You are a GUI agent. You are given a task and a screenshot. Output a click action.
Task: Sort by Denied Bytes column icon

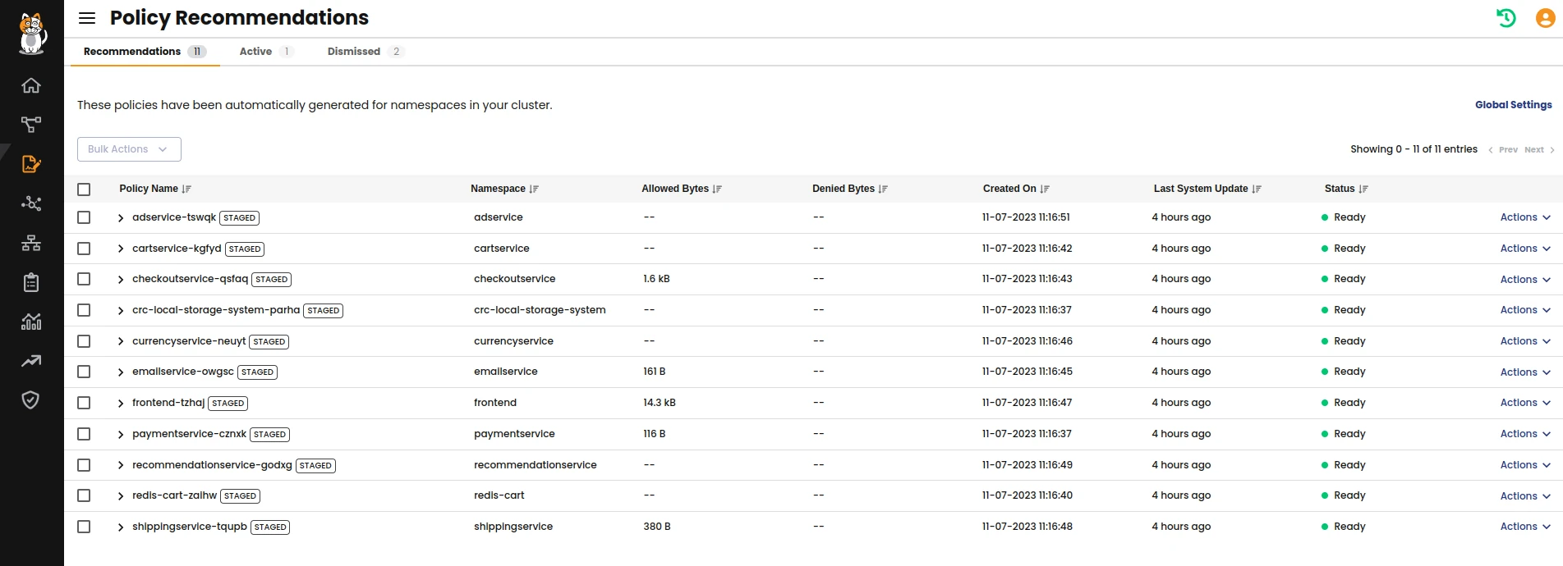[x=883, y=189]
